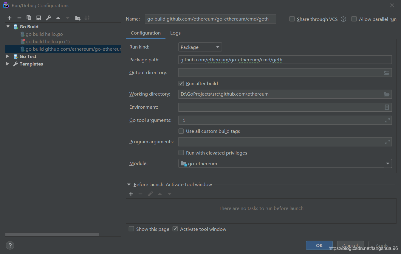
Task: Click the Cancel button
Action: click(351, 245)
